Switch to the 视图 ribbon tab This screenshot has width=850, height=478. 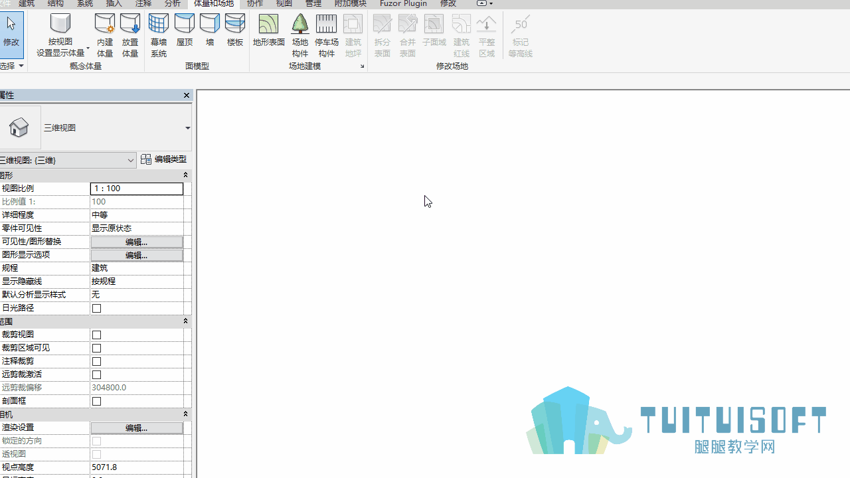[284, 3]
